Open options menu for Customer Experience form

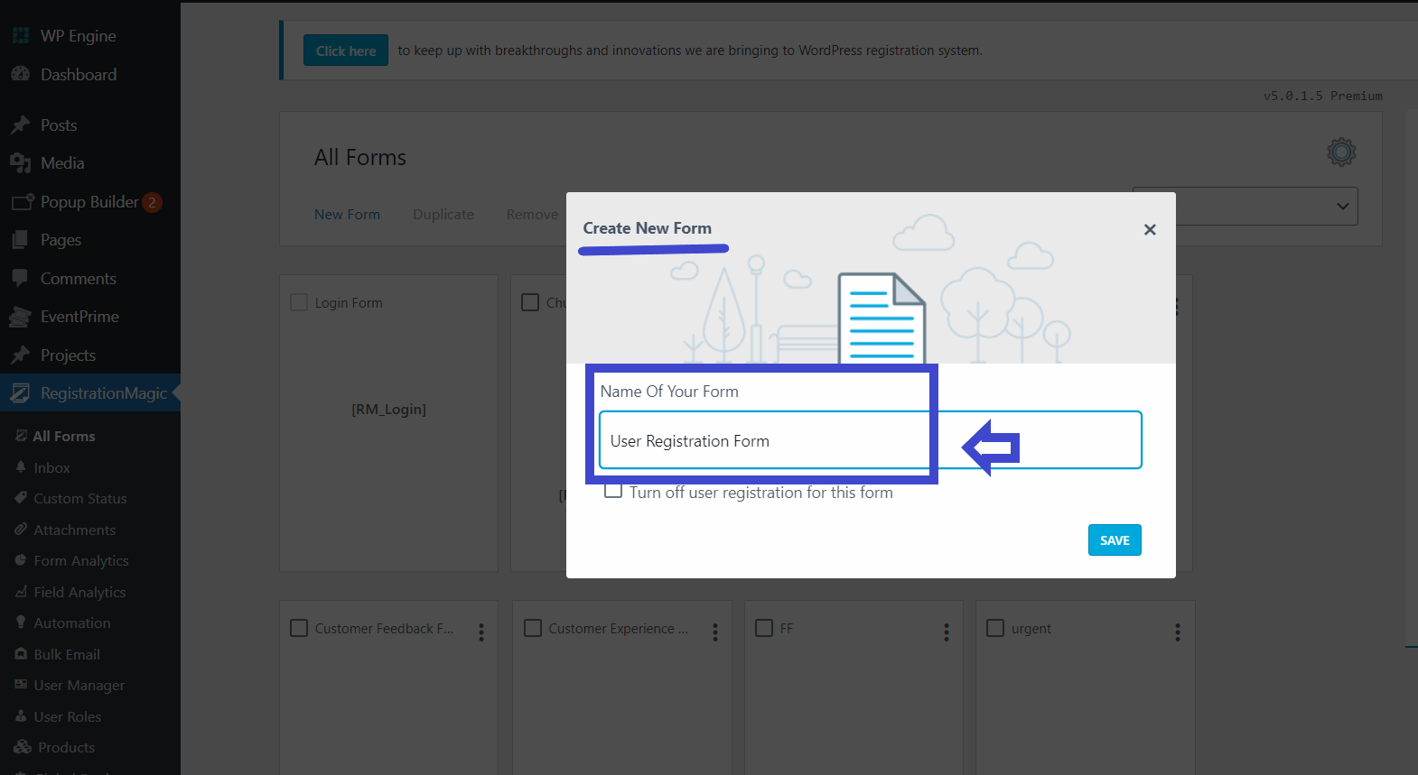point(715,632)
